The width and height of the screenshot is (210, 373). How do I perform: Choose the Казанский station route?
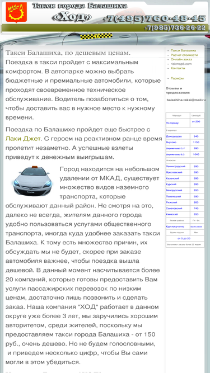click(x=172, y=178)
